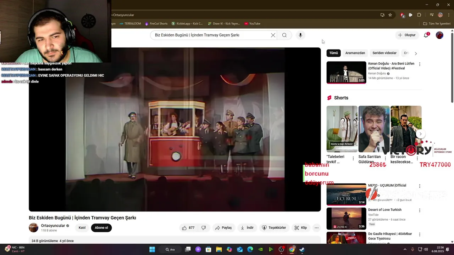Select the Aramanızdan filter chip

pos(355,53)
